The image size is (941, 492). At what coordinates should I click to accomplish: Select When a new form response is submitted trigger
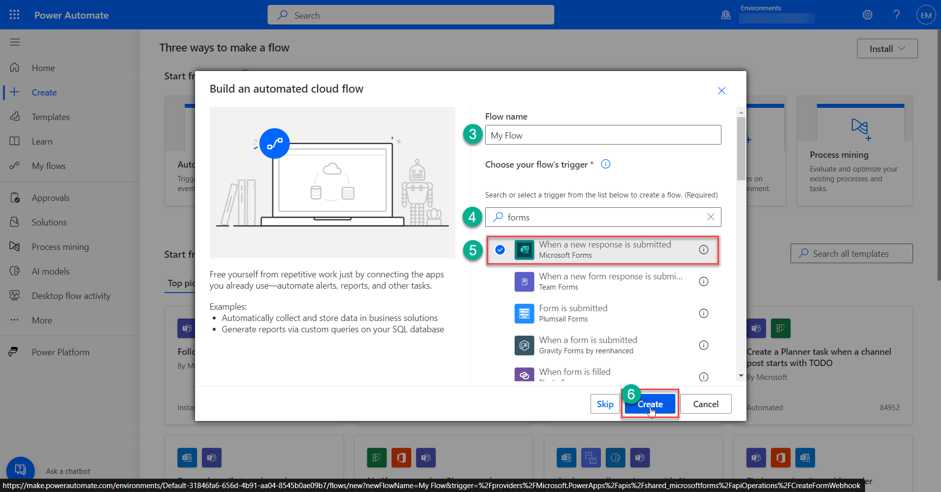click(x=603, y=281)
